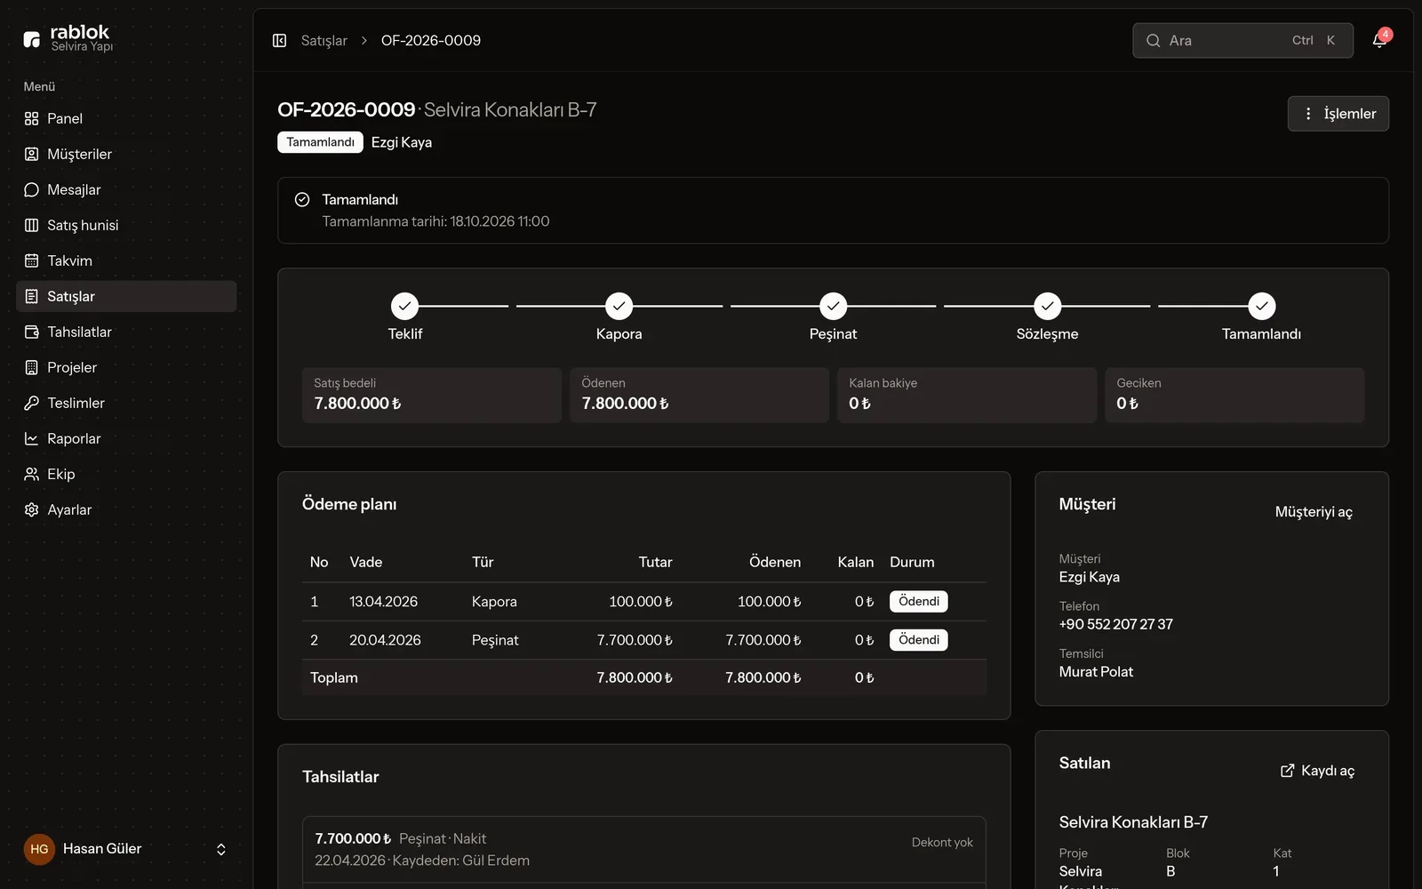
Task: Click the Kaydı aç link text
Action: [x=1328, y=771]
